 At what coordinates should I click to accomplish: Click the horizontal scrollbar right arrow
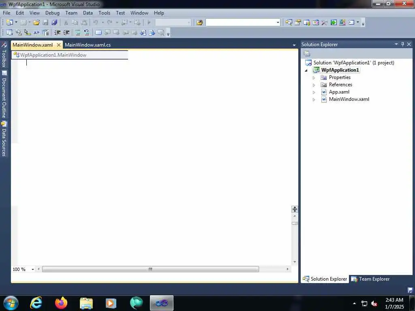click(x=287, y=269)
